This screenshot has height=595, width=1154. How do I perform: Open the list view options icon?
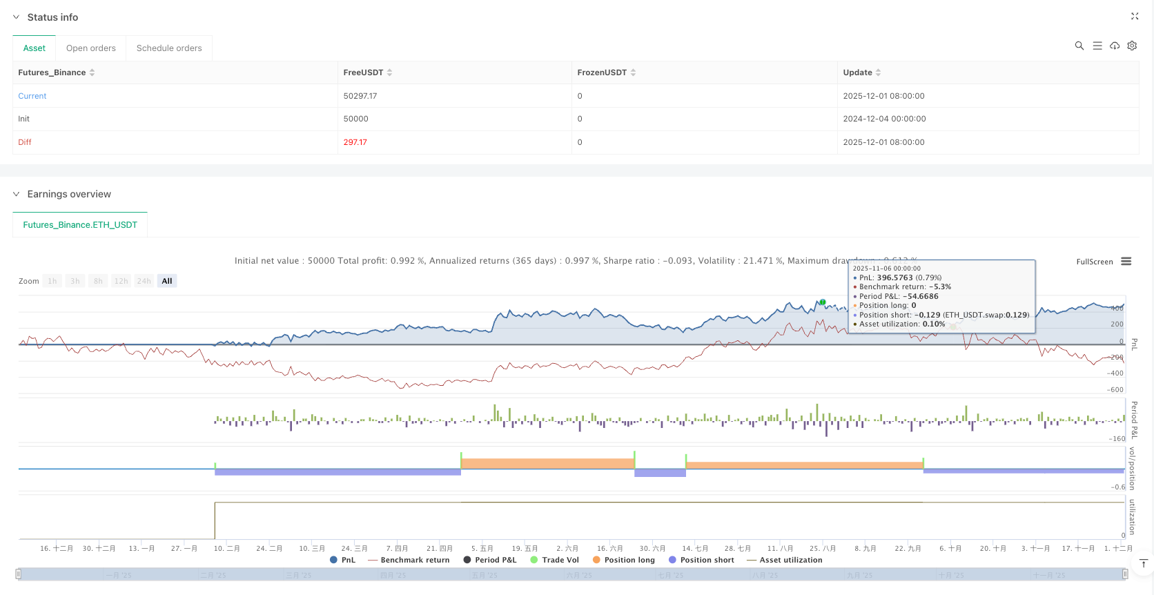(1097, 46)
